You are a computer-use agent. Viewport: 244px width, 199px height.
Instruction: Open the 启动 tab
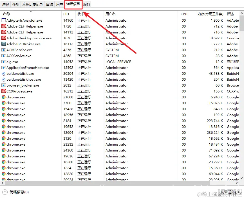pyautogui.click(x=50, y=4)
